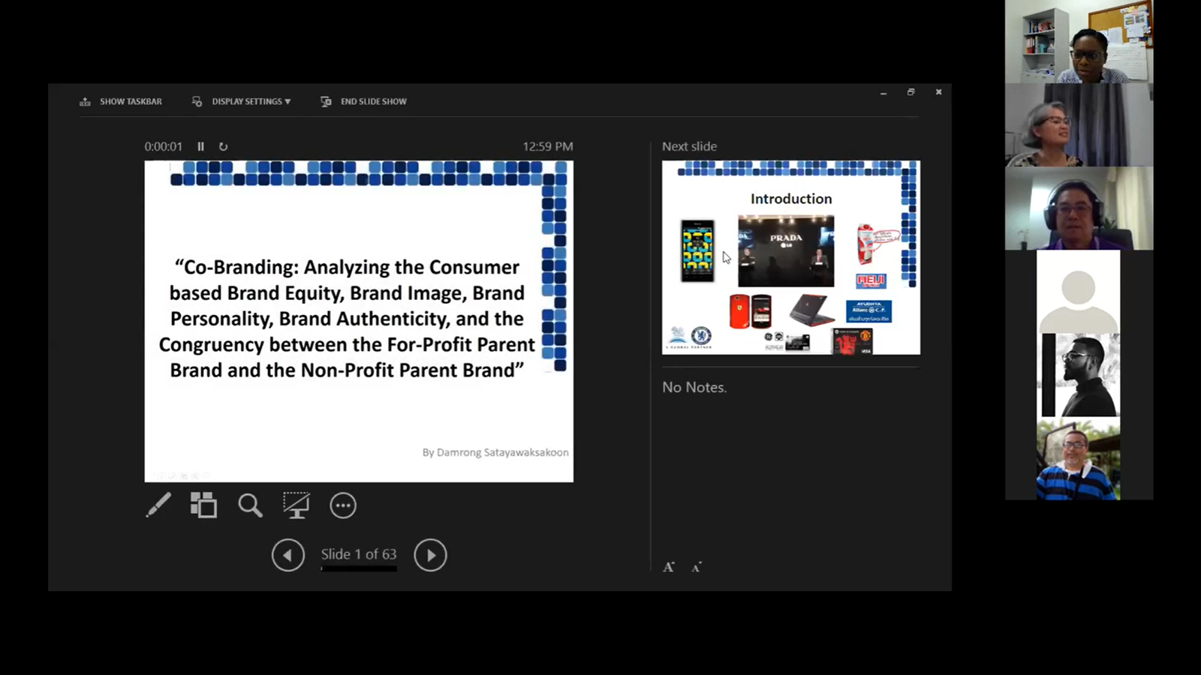This screenshot has height=675, width=1201.
Task: Click the Next slide label
Action: click(689, 146)
